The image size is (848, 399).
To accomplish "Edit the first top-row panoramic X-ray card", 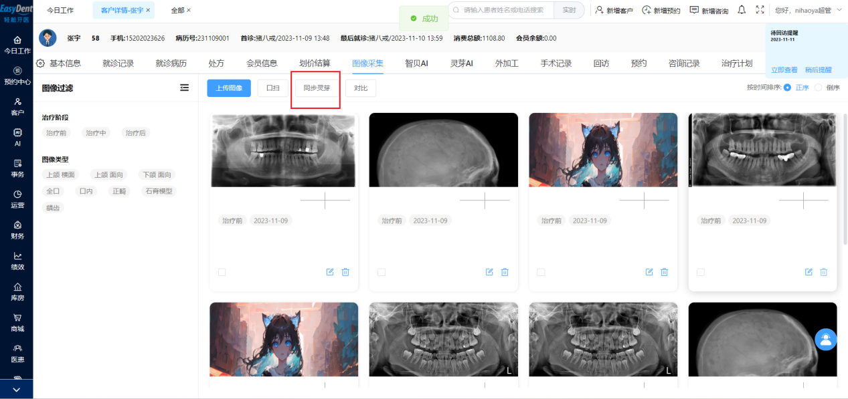I will click(330, 272).
